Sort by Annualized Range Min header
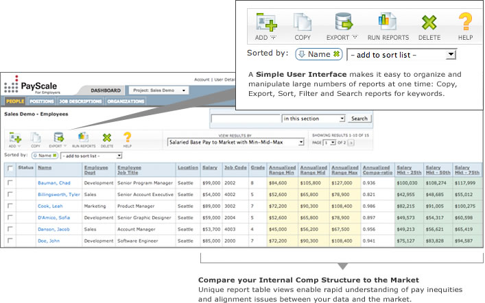Image resolution: width=485 pixels, height=303 pixels. [x=282, y=170]
